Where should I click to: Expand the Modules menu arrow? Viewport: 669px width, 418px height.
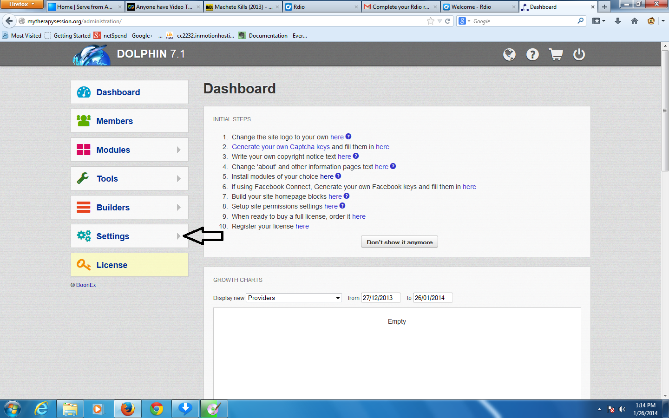click(178, 150)
